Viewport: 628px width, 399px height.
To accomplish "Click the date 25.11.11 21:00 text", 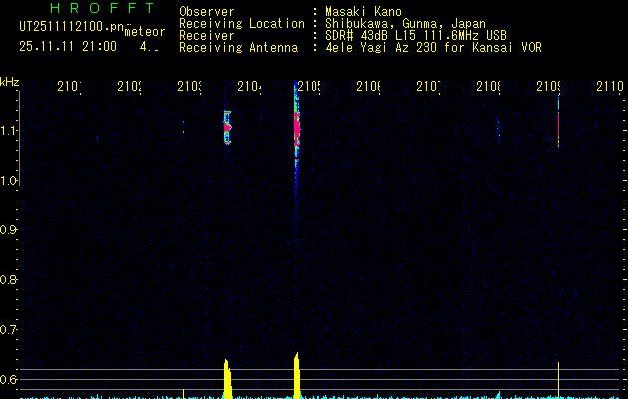I will 68,47.
